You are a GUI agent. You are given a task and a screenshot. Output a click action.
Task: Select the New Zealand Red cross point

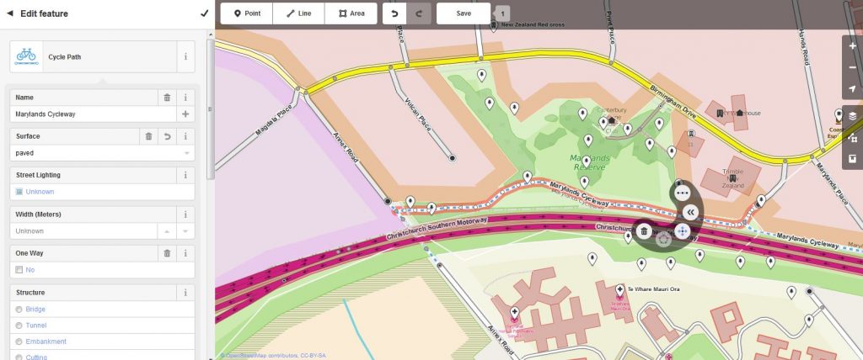coord(494,24)
